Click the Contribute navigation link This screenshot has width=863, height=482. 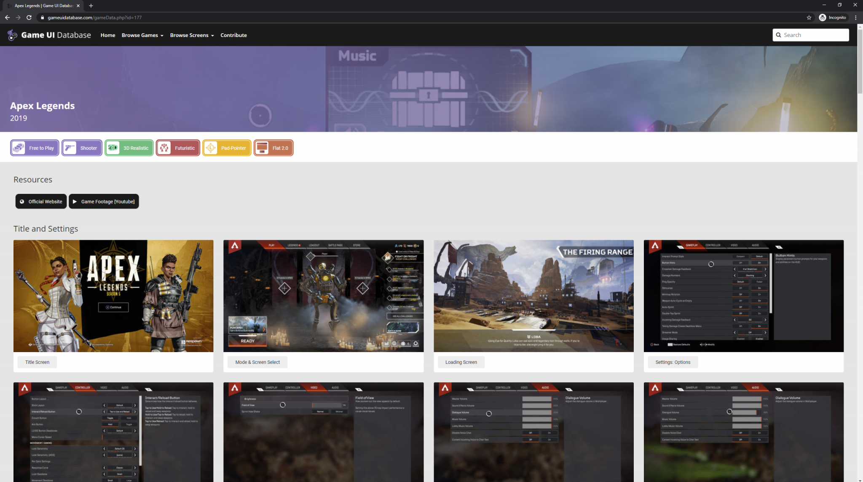pyautogui.click(x=233, y=35)
